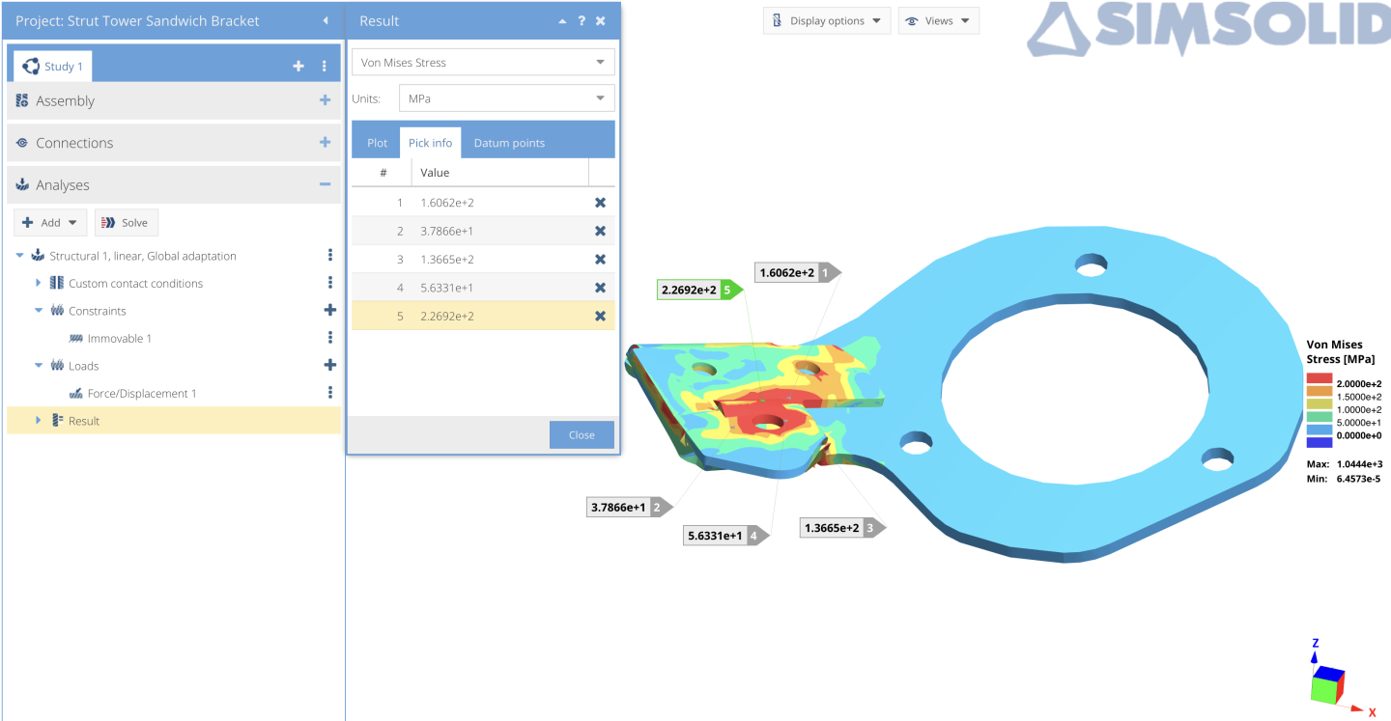Click the 1.3665e+2 probe label 3
Viewport: 1391px width, 721px height.
(x=842, y=528)
